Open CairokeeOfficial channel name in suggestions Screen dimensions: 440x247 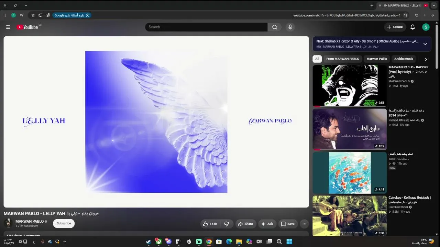point(398,207)
